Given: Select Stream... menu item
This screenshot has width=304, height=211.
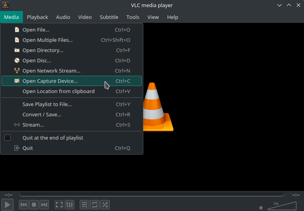Looking at the screenshot, I should pos(72,125).
